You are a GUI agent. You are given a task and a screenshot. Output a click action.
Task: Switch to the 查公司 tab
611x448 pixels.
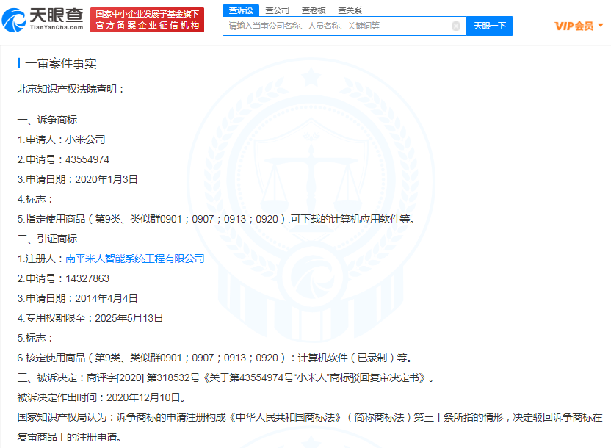click(x=278, y=10)
